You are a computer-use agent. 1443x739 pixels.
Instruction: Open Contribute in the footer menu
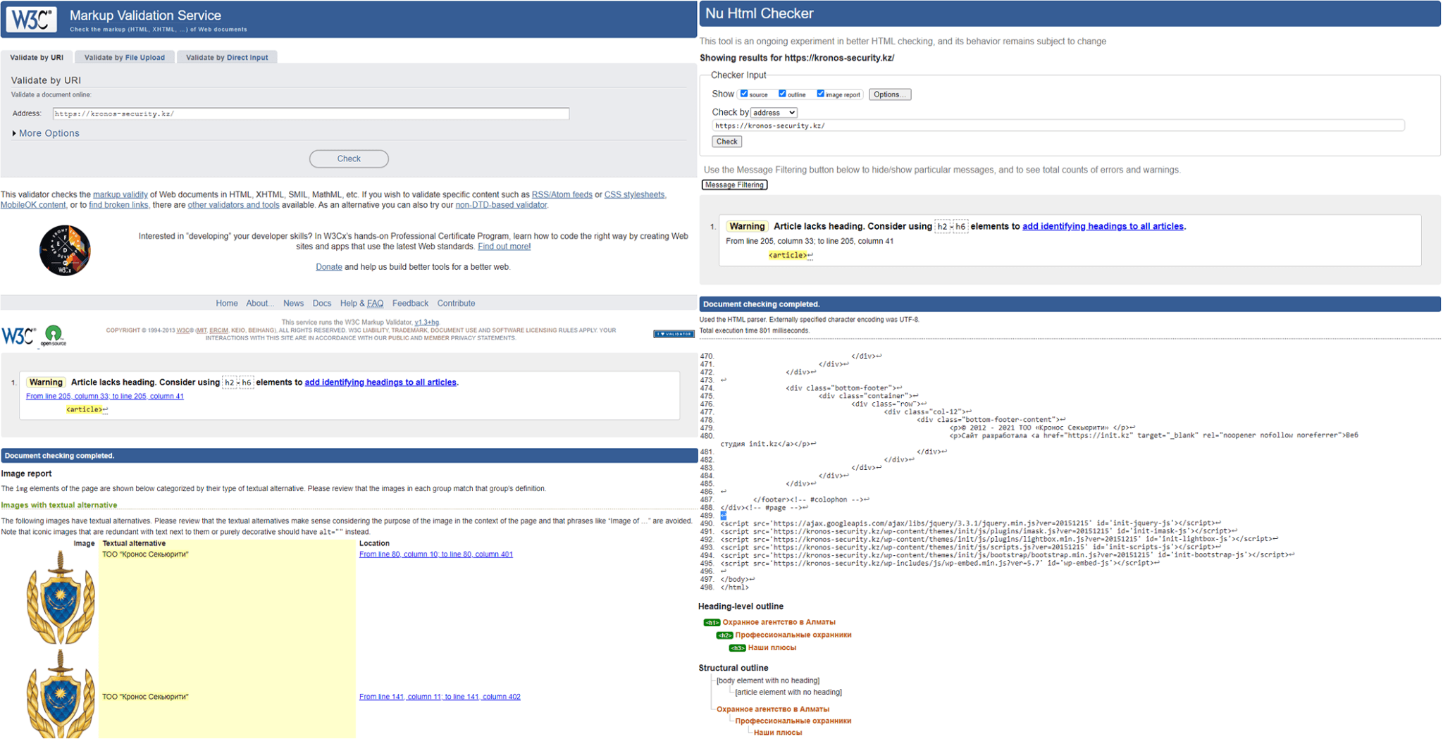pyautogui.click(x=456, y=304)
